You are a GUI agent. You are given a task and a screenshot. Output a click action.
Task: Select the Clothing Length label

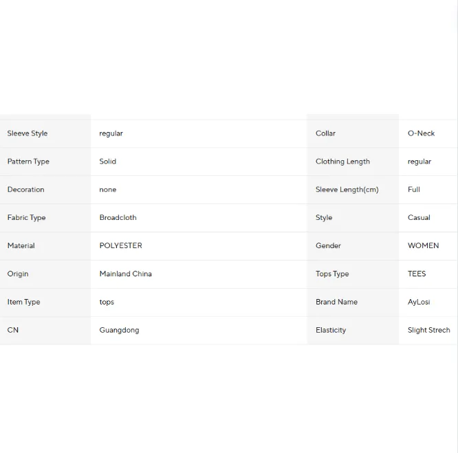[x=342, y=162]
